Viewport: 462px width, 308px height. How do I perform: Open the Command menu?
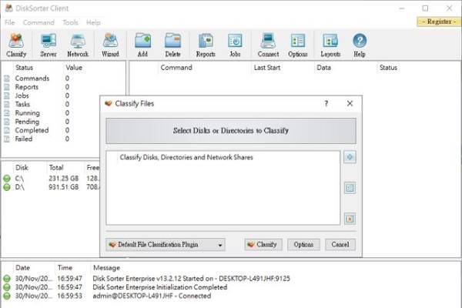click(x=38, y=22)
